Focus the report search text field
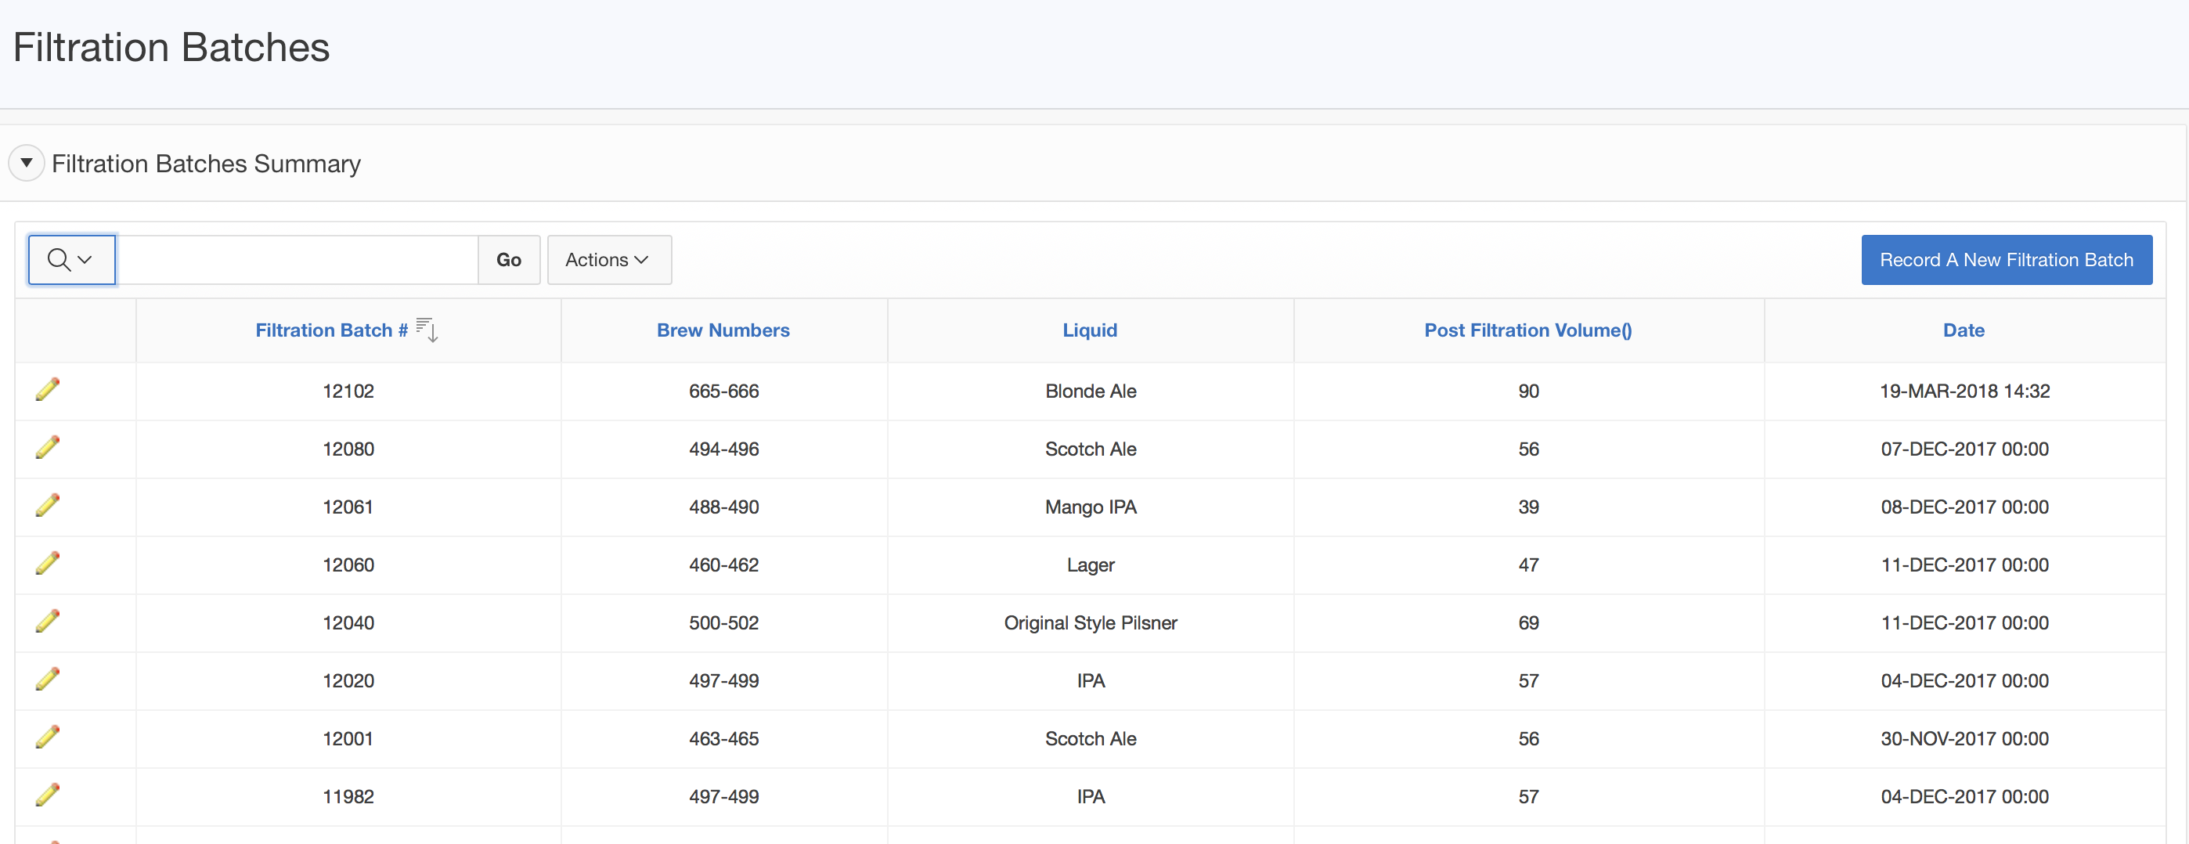This screenshot has width=2189, height=844. pos(298,259)
